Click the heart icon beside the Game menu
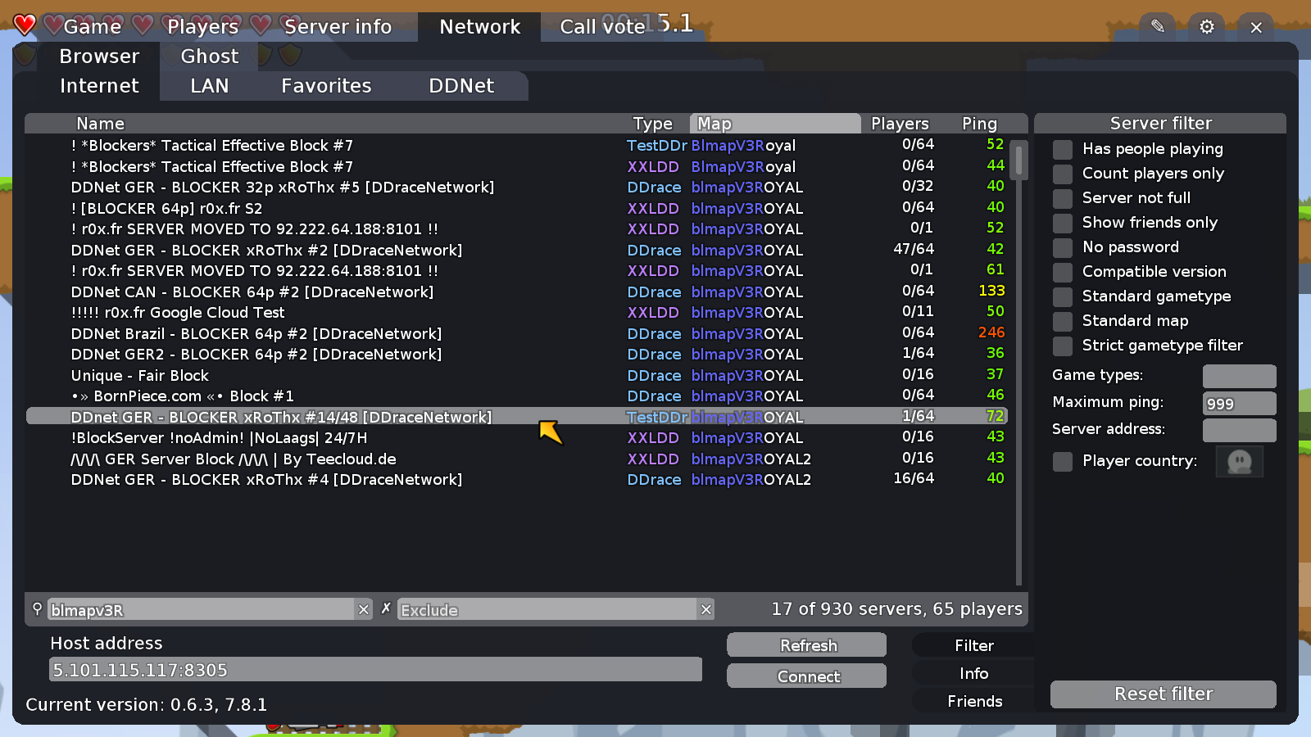 click(52, 25)
